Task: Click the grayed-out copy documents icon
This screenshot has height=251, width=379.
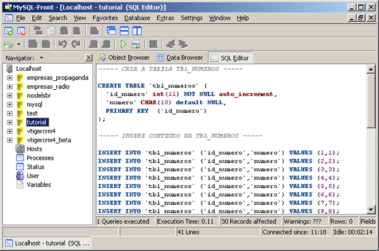Action: coord(51,31)
